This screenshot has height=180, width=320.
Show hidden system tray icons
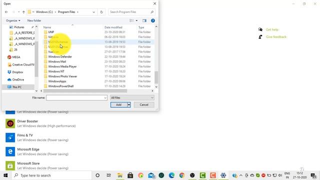point(241,175)
